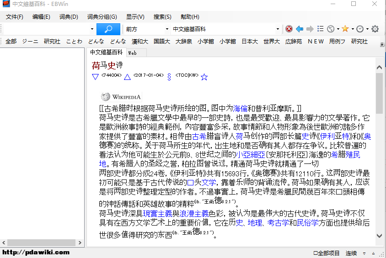Image resolution: width=386 pixels, height=258 pixels.
Task: Select the ことわ dictionary button
Action: (74, 41)
